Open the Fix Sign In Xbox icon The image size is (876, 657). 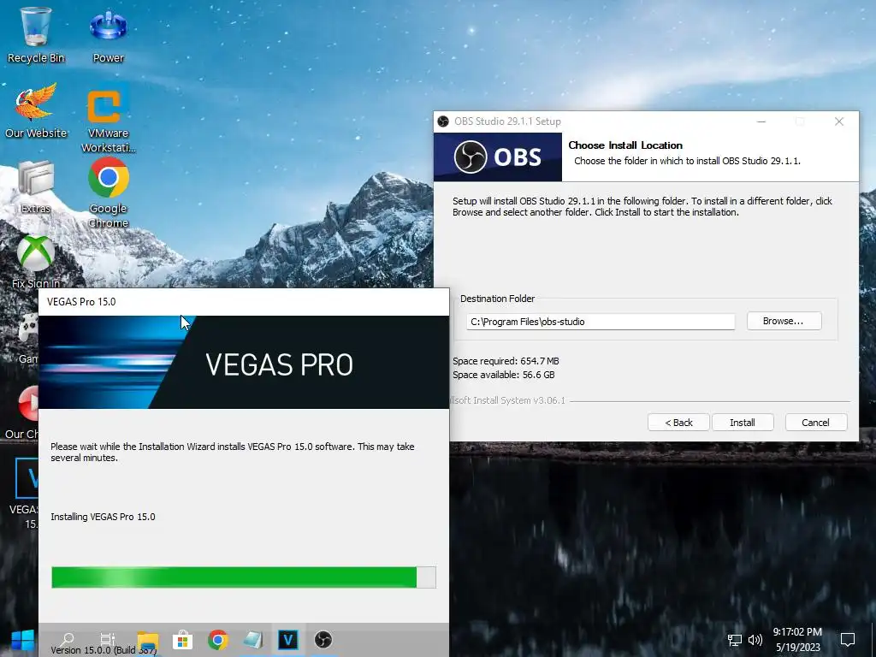tap(36, 260)
